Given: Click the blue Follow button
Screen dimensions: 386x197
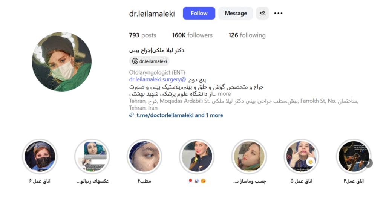Looking at the screenshot, I should 199,13.
